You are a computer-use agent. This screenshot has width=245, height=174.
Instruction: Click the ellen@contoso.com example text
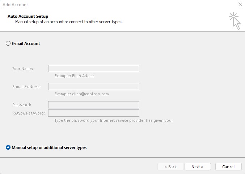tap(81, 94)
